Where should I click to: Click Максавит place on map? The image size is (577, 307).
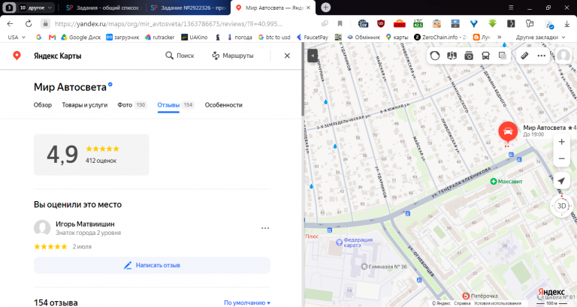[x=506, y=181]
